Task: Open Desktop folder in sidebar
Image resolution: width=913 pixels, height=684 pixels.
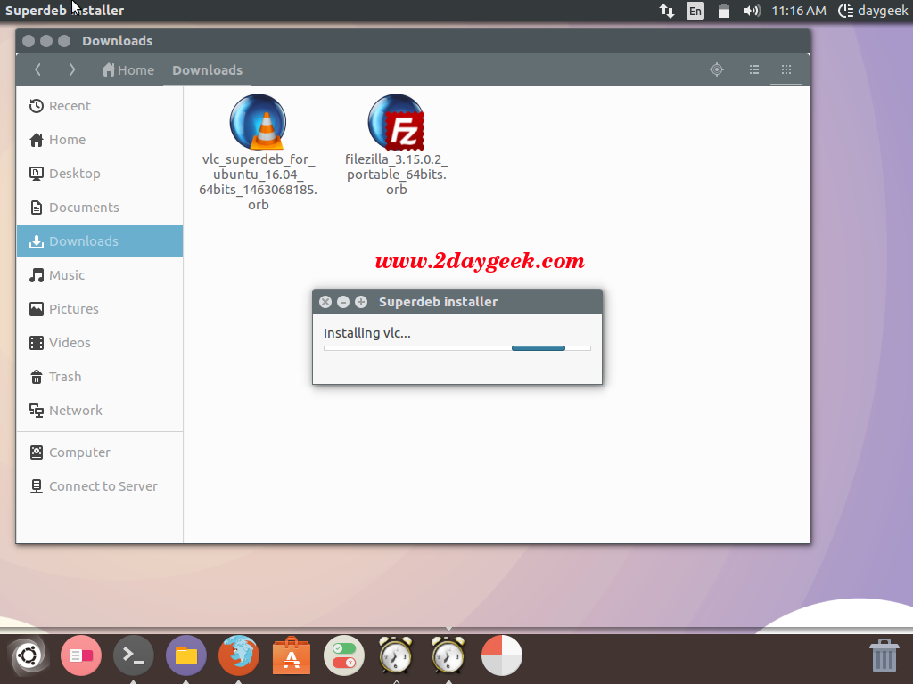Action: pyautogui.click(x=100, y=174)
